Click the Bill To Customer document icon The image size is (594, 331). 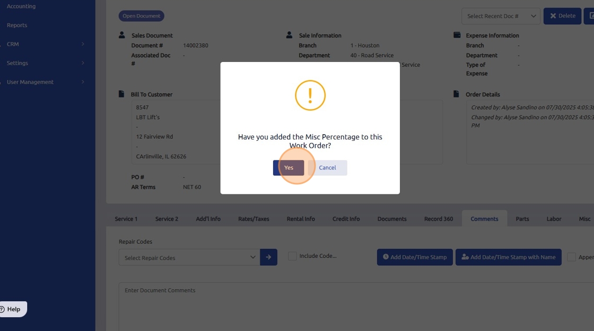click(x=121, y=94)
